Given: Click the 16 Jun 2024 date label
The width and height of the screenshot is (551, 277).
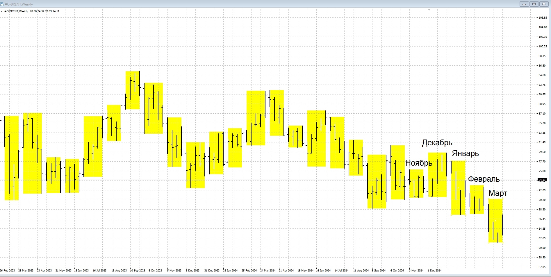Looking at the screenshot, I should [323, 271].
